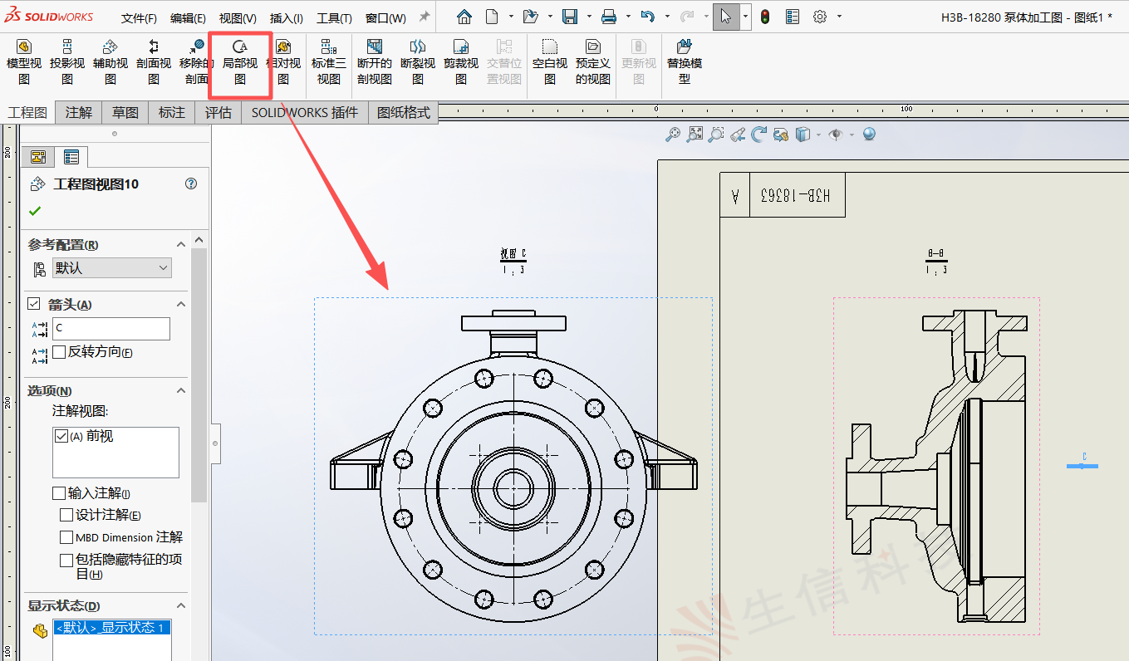Viewport: 1129px width, 661px height.
Task: Insert a 空白视图 empty view
Action: pos(549,62)
